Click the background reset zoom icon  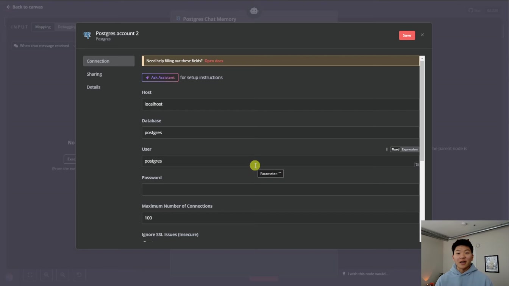coord(79,275)
